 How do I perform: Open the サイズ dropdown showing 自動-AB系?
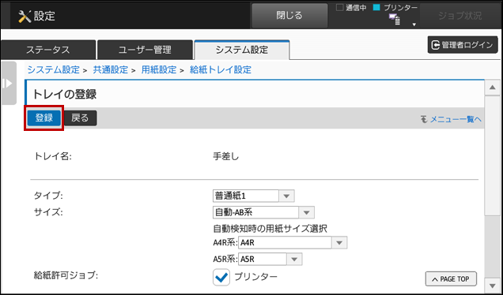(x=263, y=212)
